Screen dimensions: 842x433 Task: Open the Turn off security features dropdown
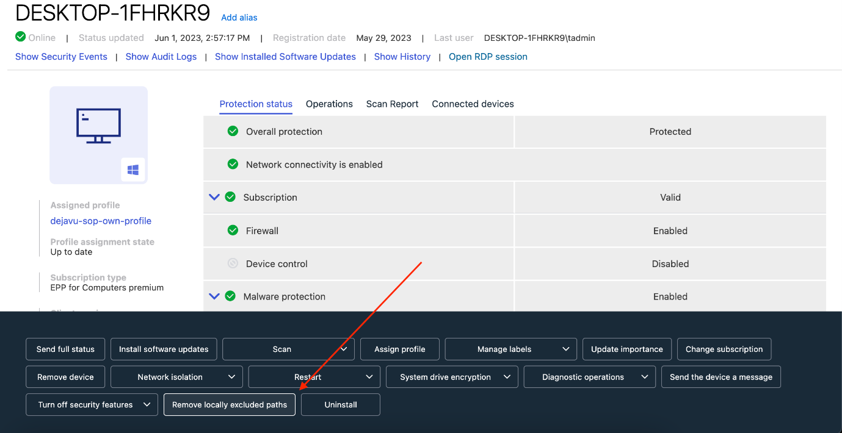92,404
